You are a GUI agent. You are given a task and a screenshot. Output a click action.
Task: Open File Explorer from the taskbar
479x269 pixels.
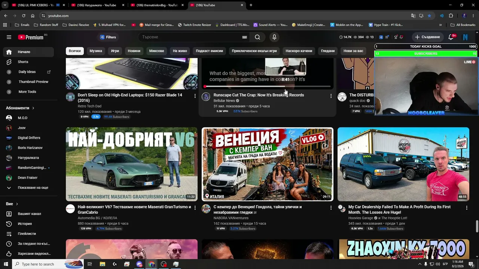(103, 264)
